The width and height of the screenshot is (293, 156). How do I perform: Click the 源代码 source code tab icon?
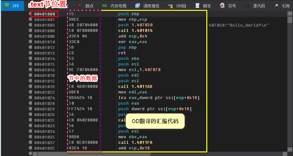pos(247,6)
